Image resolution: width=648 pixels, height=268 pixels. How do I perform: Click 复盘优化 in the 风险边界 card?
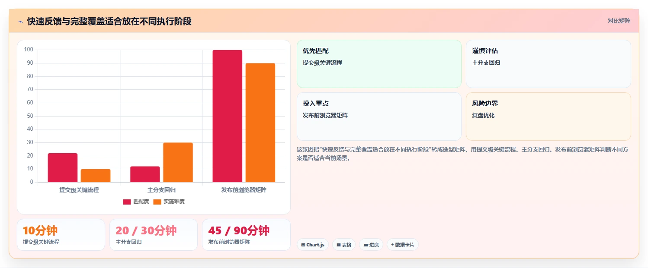click(483, 116)
